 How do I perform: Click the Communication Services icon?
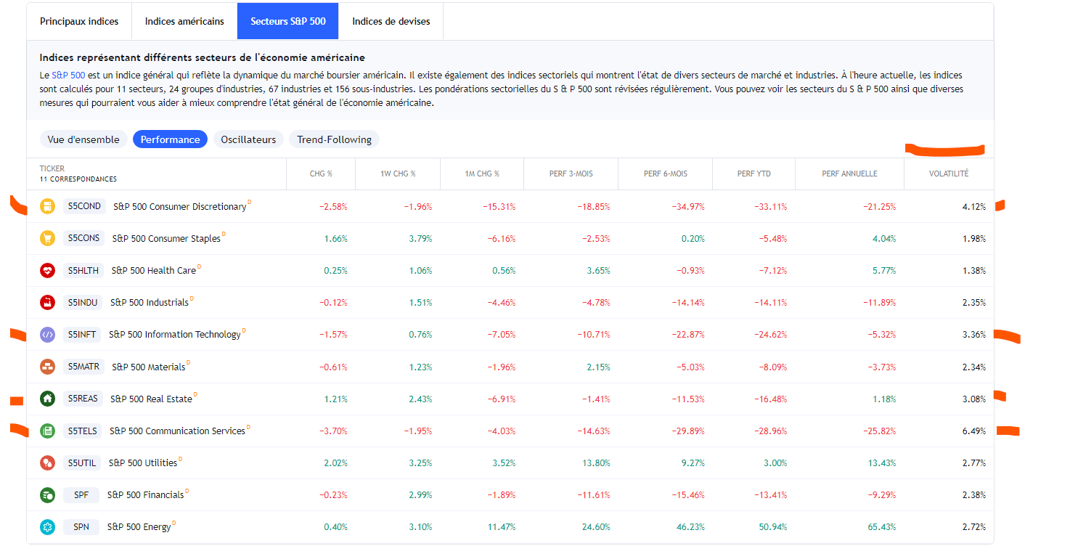coord(47,431)
